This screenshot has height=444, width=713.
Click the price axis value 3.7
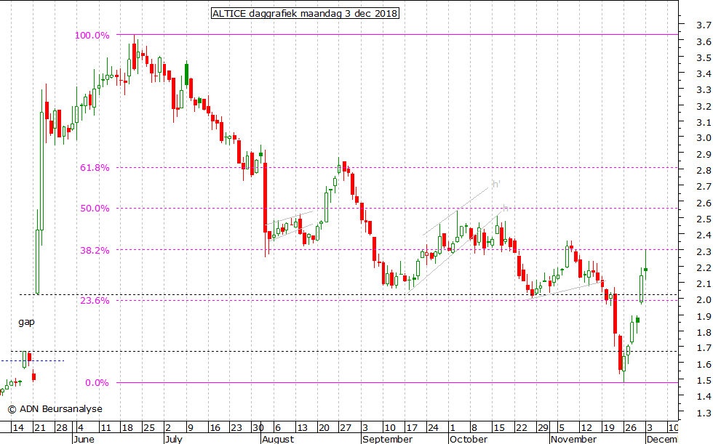coord(704,25)
